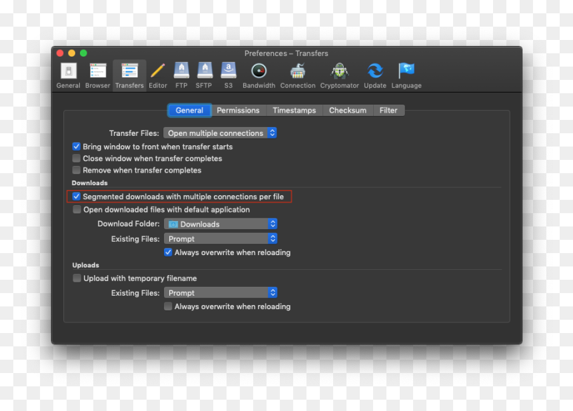This screenshot has height=411, width=573.
Task: Open Existing Files dropdown under Uploads
Action: [x=221, y=292]
